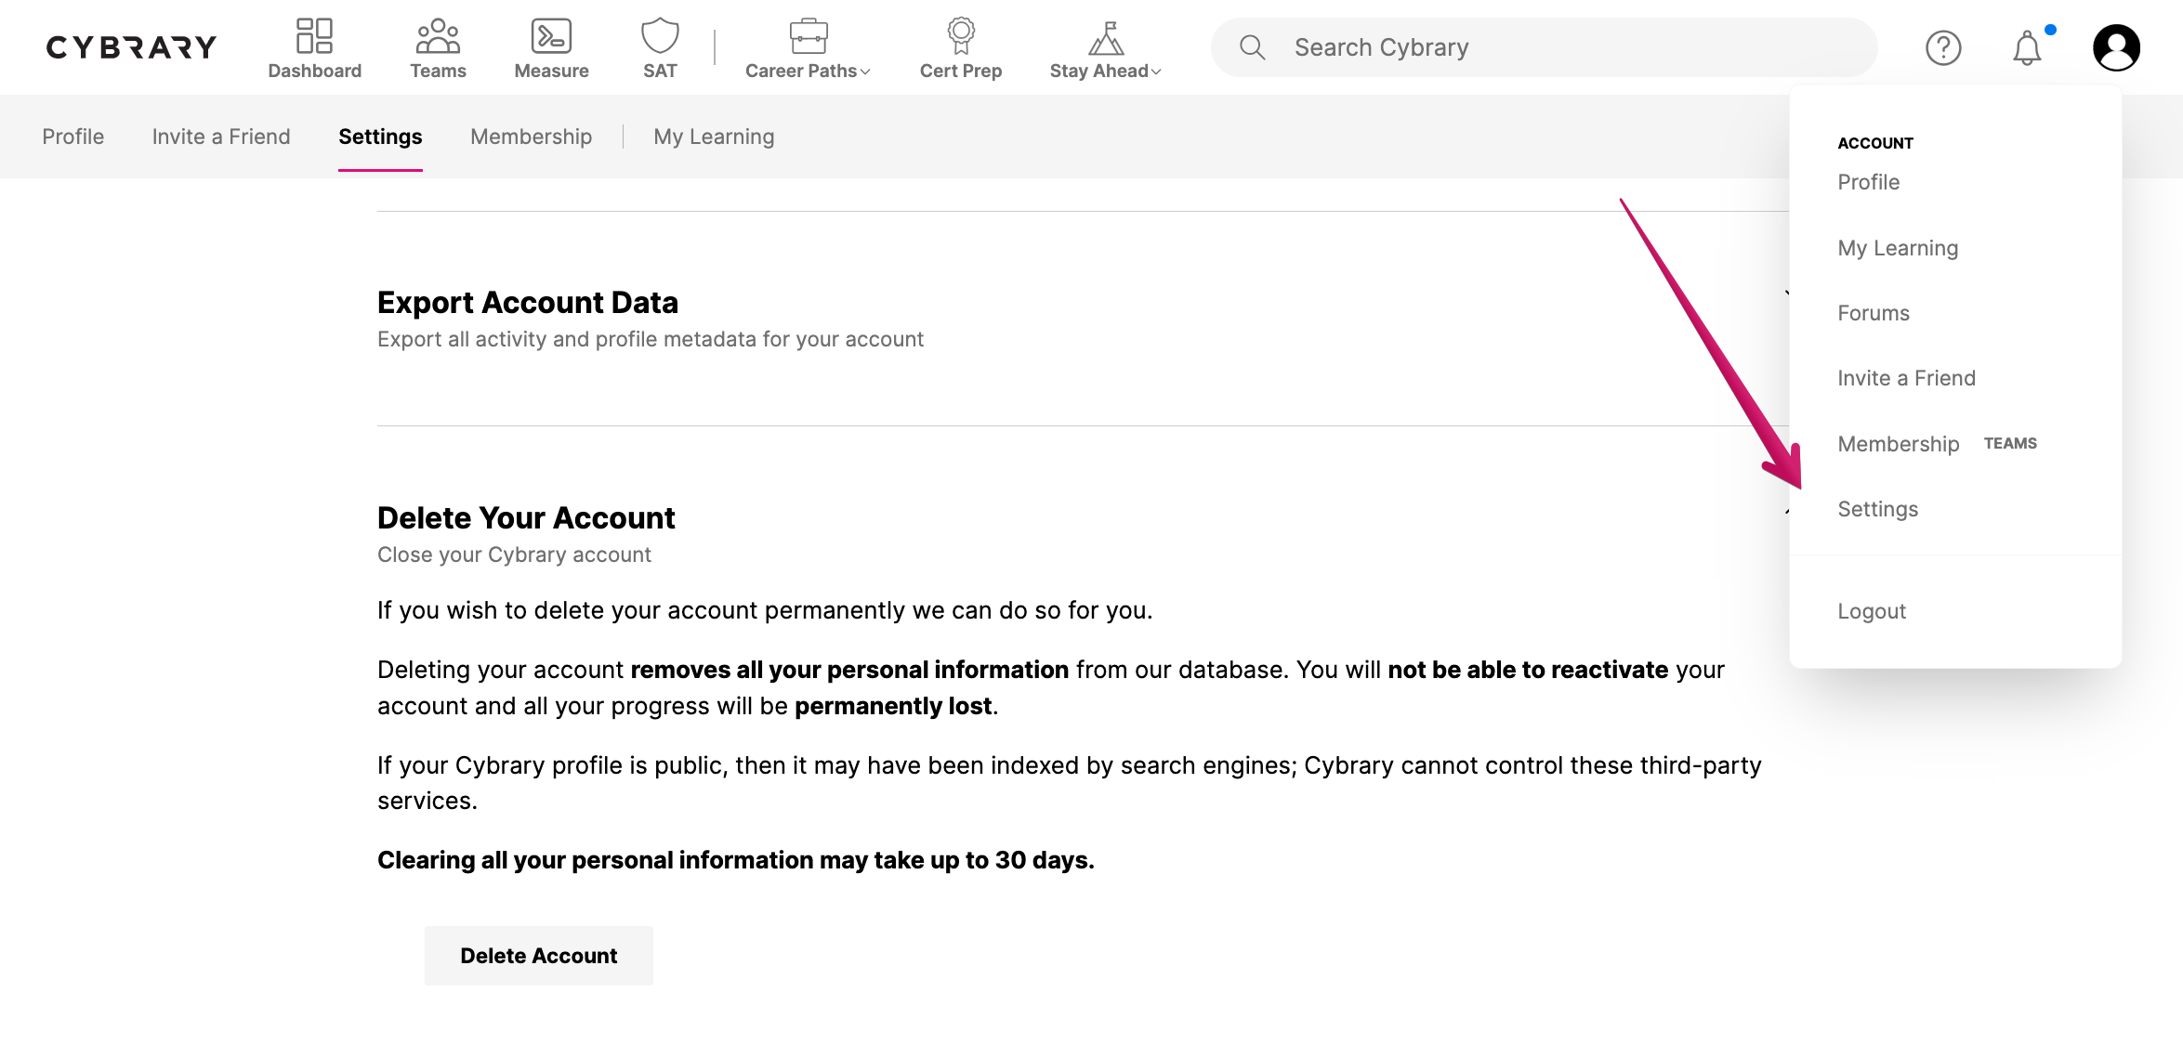The image size is (2183, 1044).
Task: Select the Settings tab
Action: [x=380, y=137]
